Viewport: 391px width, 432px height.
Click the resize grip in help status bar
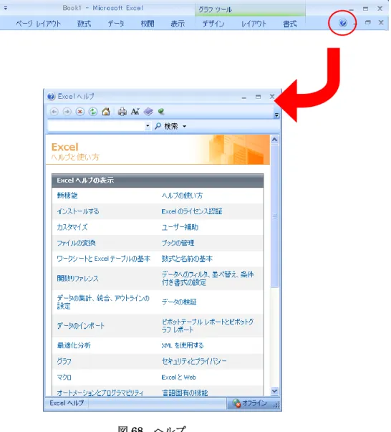point(276,405)
